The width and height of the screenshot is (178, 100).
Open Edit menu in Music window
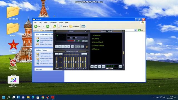pos(40,22)
